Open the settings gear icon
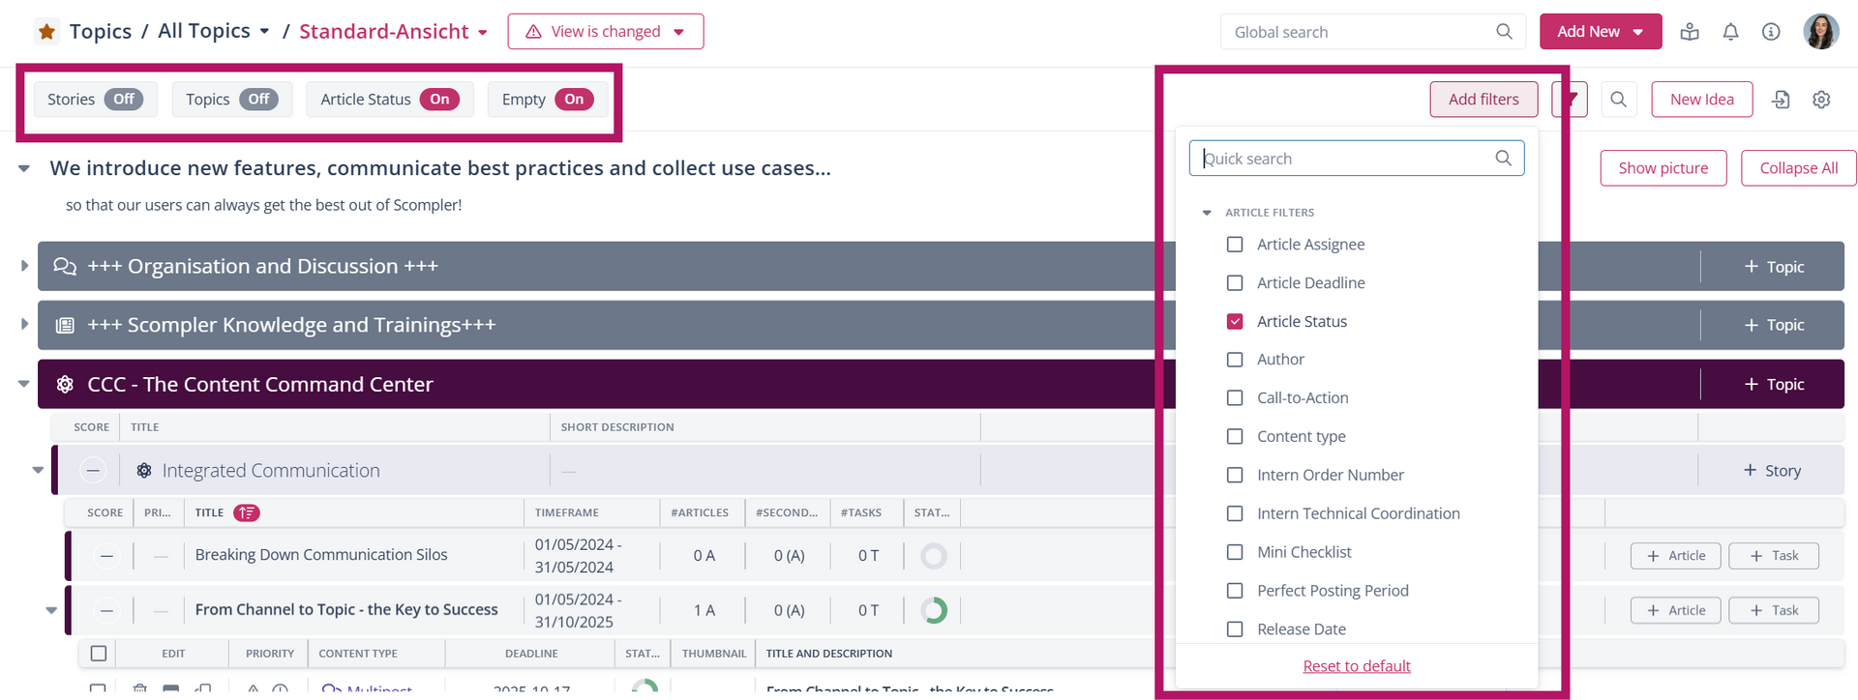This screenshot has width=1858, height=700. click(1821, 100)
